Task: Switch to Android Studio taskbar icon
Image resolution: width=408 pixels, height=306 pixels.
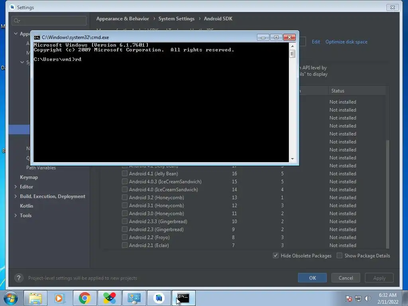Action: 159,298
